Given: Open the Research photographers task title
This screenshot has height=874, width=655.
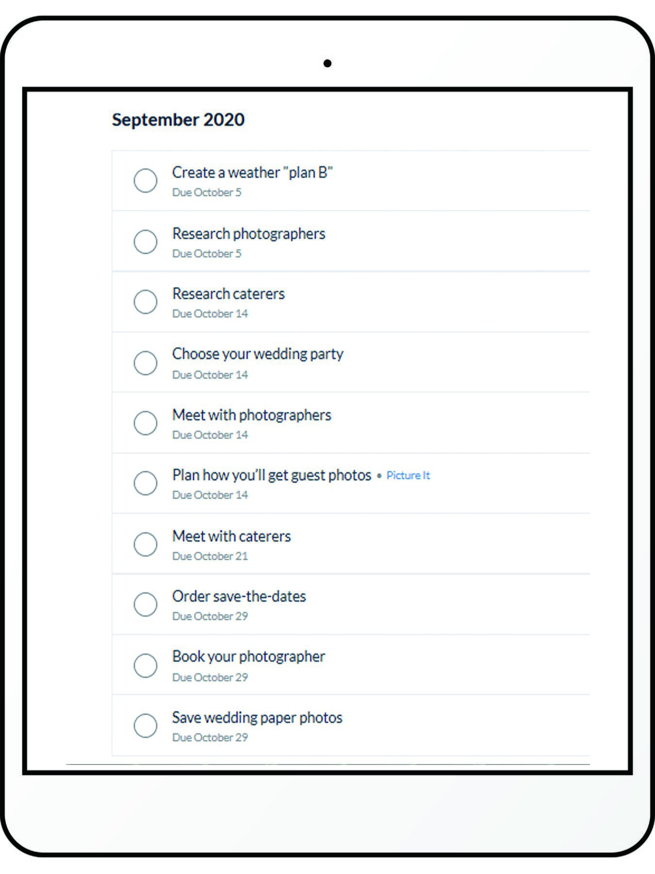Looking at the screenshot, I should [248, 234].
